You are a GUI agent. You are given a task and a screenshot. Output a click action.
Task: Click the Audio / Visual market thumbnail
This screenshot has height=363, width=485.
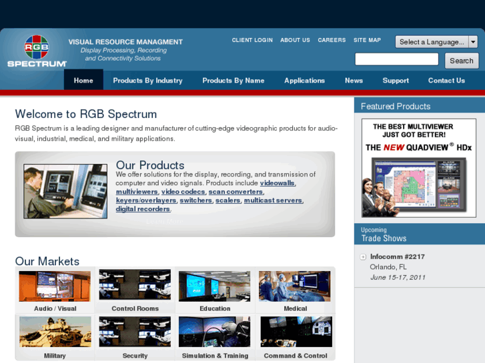click(x=55, y=286)
